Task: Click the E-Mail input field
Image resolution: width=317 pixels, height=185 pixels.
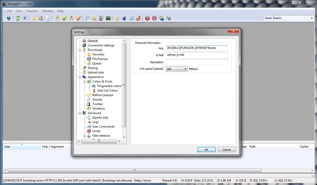Action: (x=197, y=55)
